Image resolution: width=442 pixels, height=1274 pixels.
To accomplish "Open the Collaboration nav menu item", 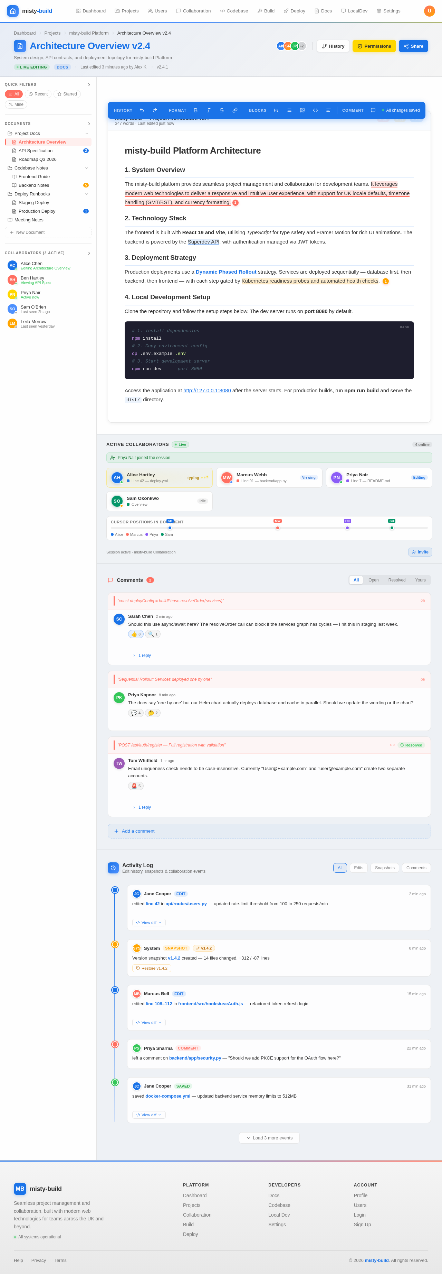I will [x=194, y=11].
